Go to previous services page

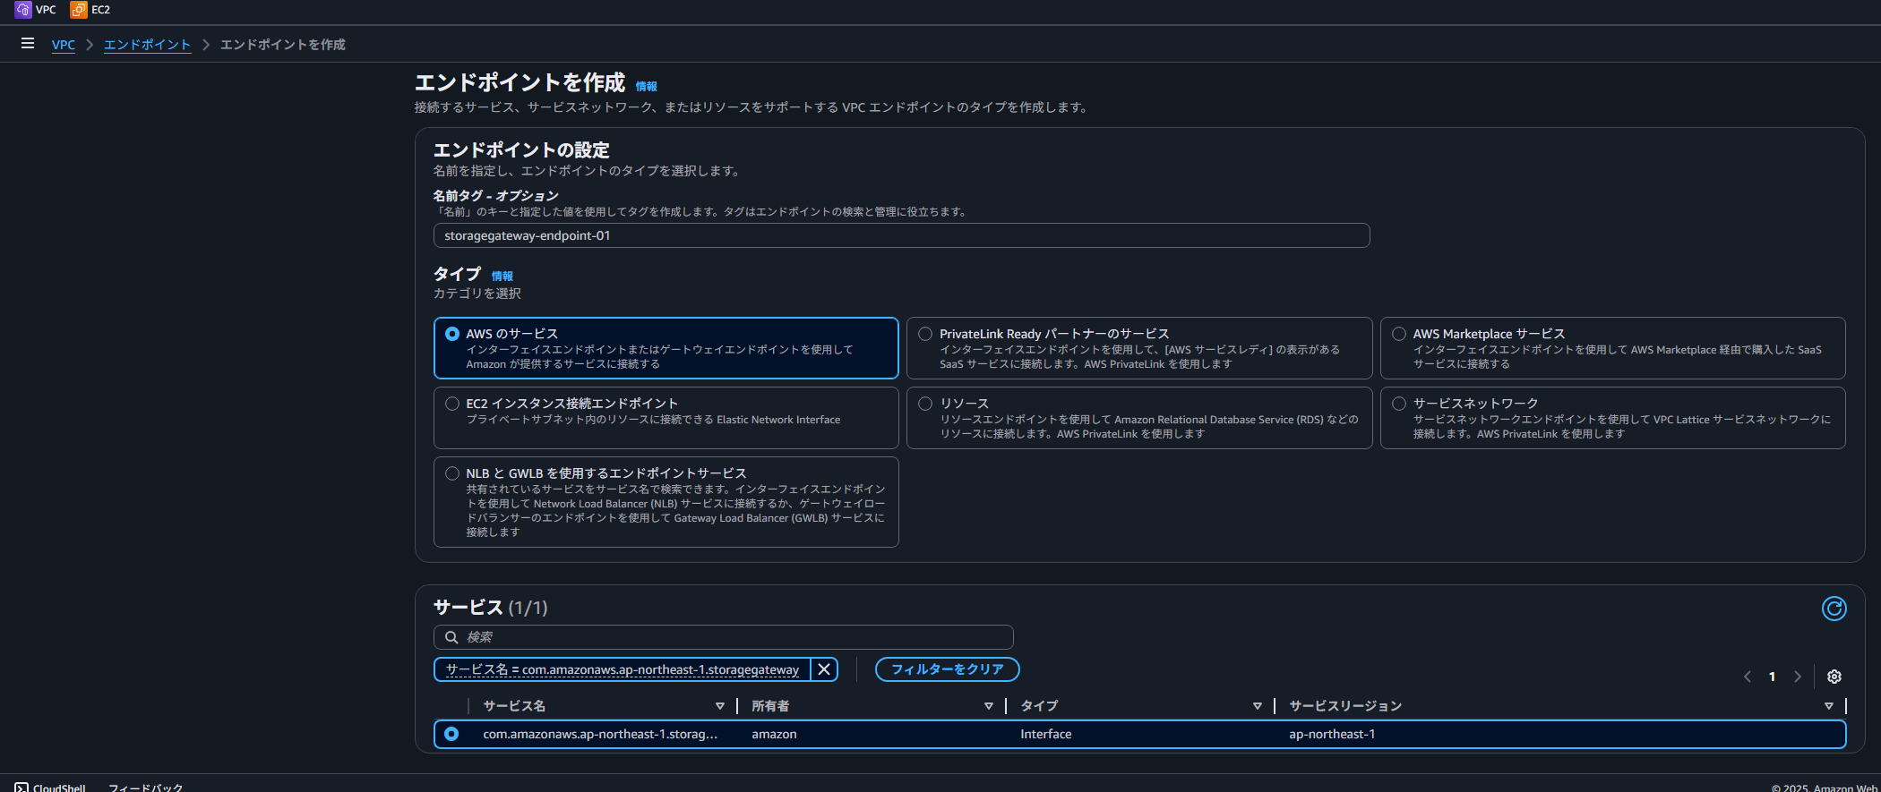[1747, 677]
